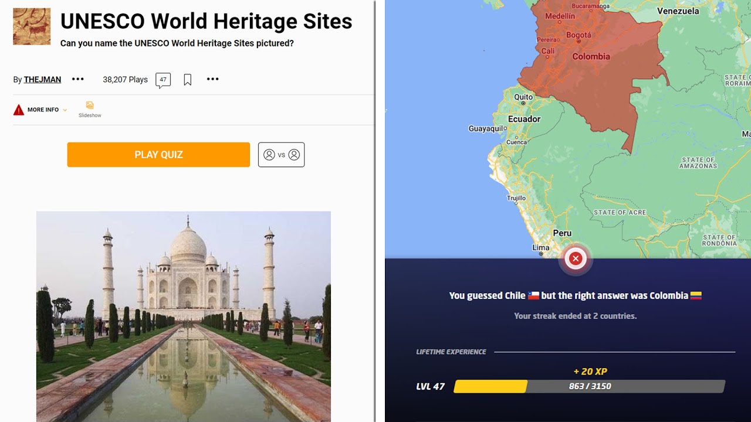Start a versus challenge with the vs button

tap(281, 155)
